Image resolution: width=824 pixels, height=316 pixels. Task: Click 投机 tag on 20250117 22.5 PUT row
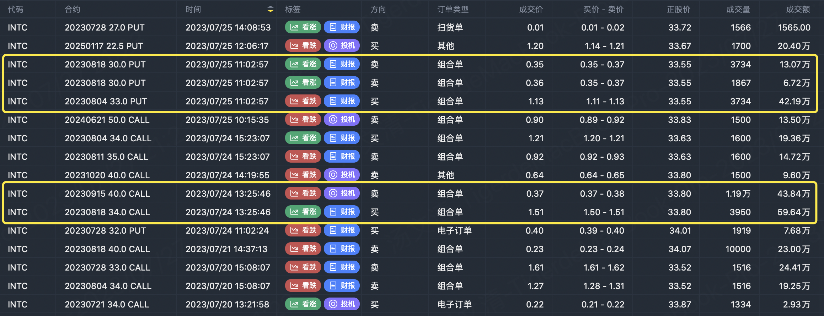point(342,45)
